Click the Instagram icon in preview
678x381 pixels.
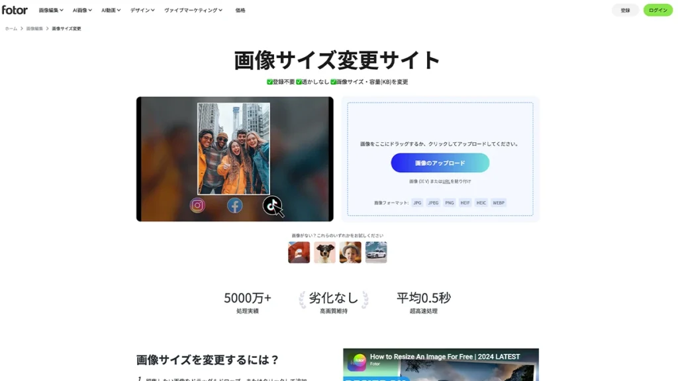pos(197,205)
